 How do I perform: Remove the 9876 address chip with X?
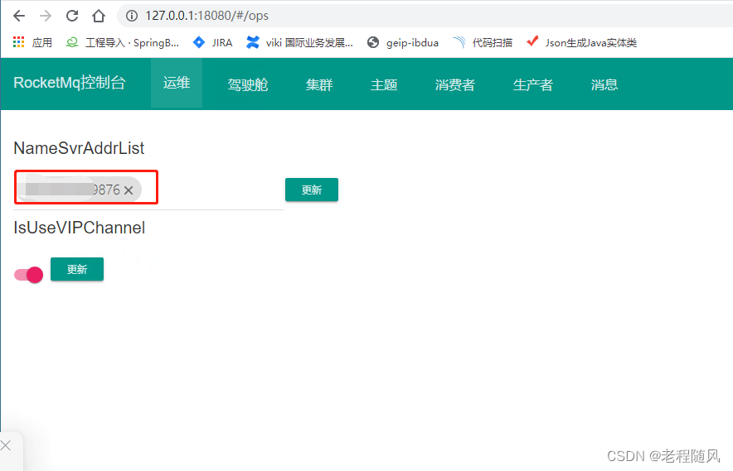click(129, 190)
